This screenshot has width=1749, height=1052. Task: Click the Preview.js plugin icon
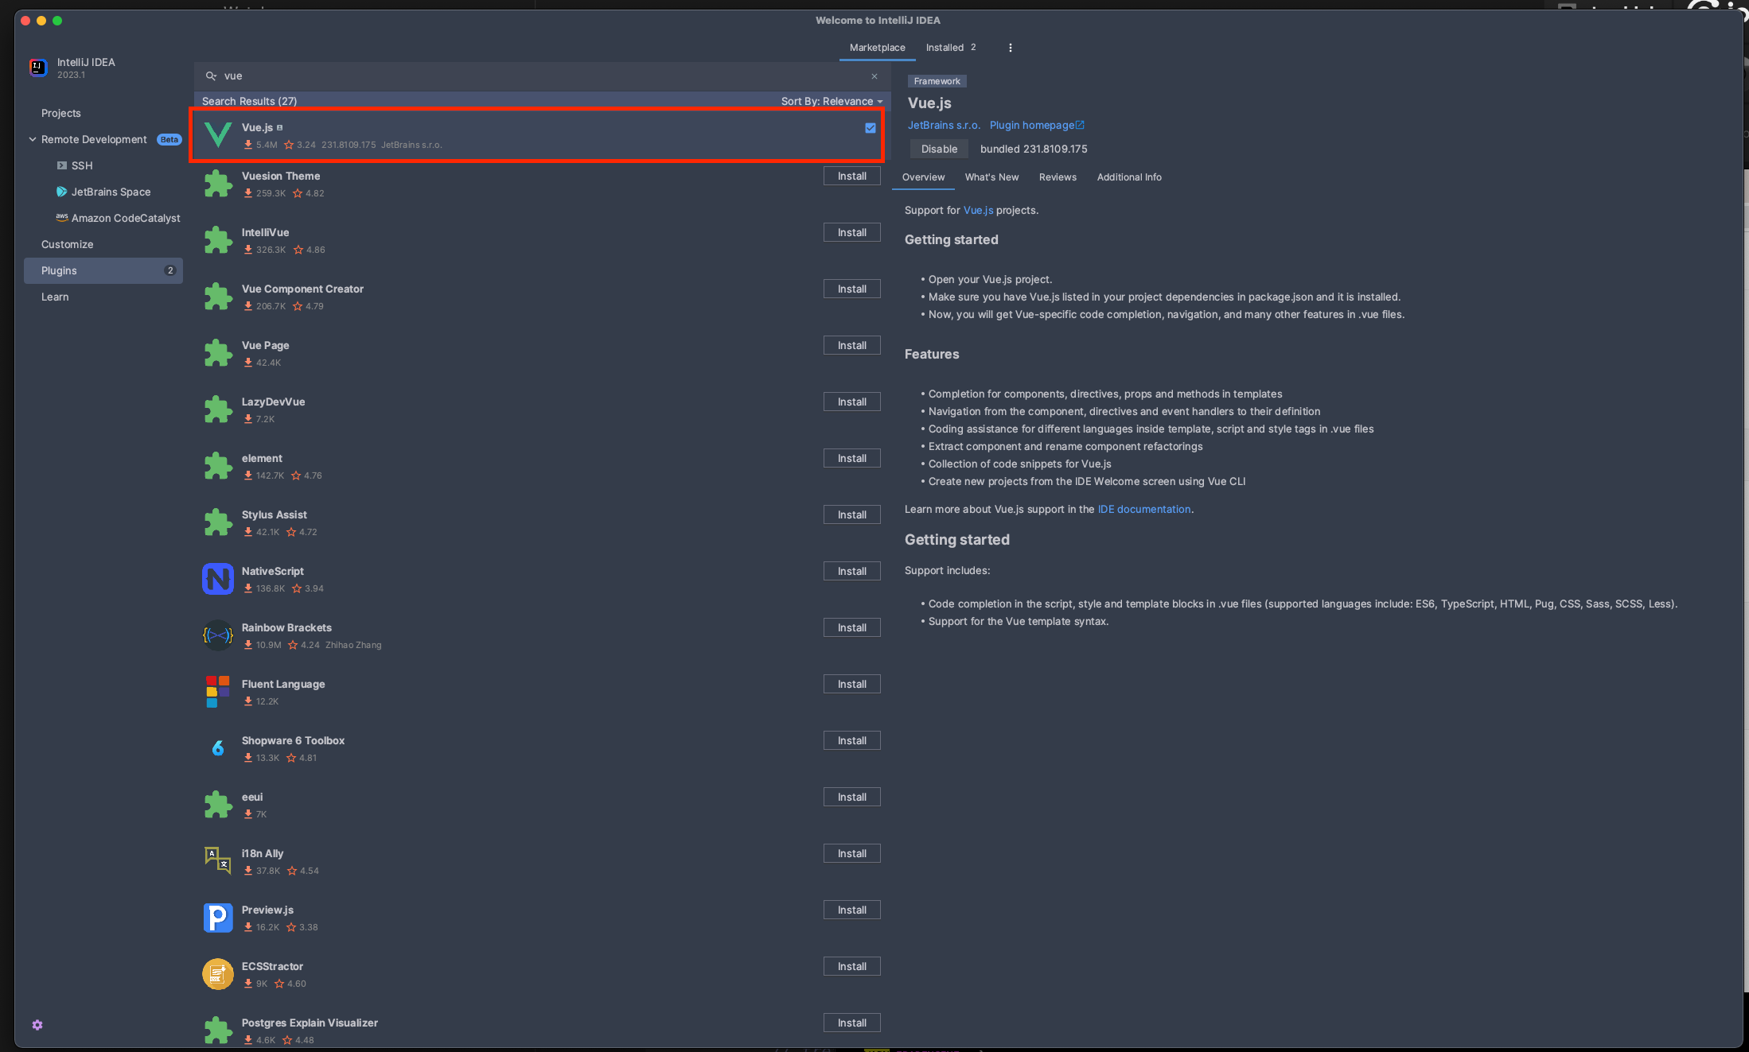[217, 918]
